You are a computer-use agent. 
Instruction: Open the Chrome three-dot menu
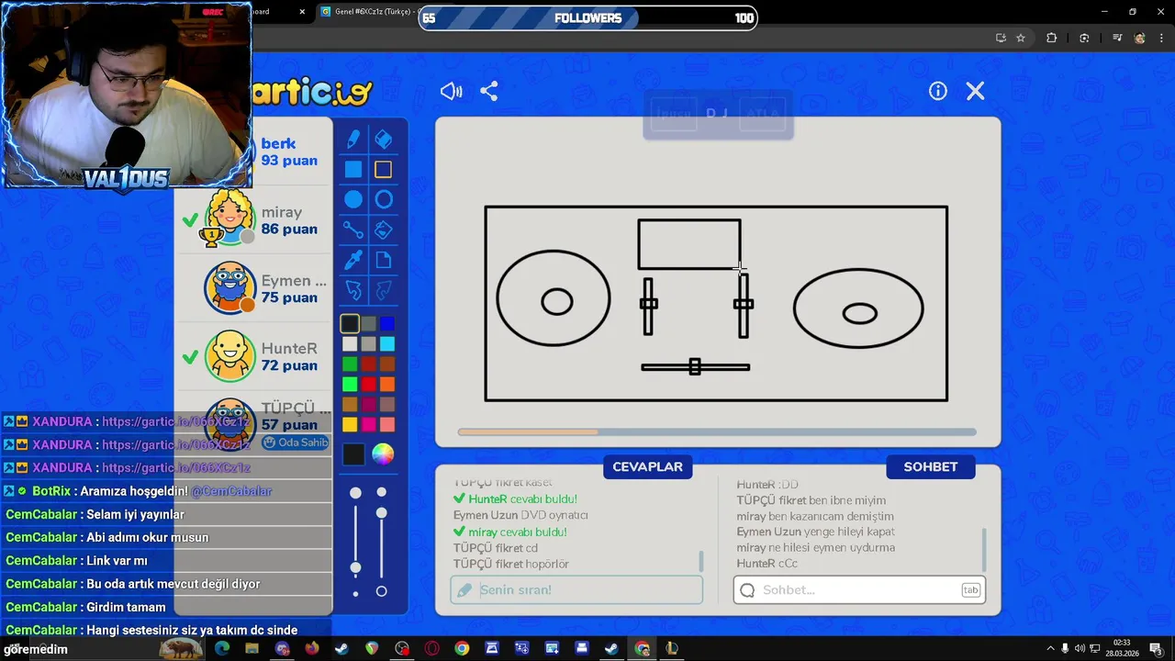(x=1159, y=38)
